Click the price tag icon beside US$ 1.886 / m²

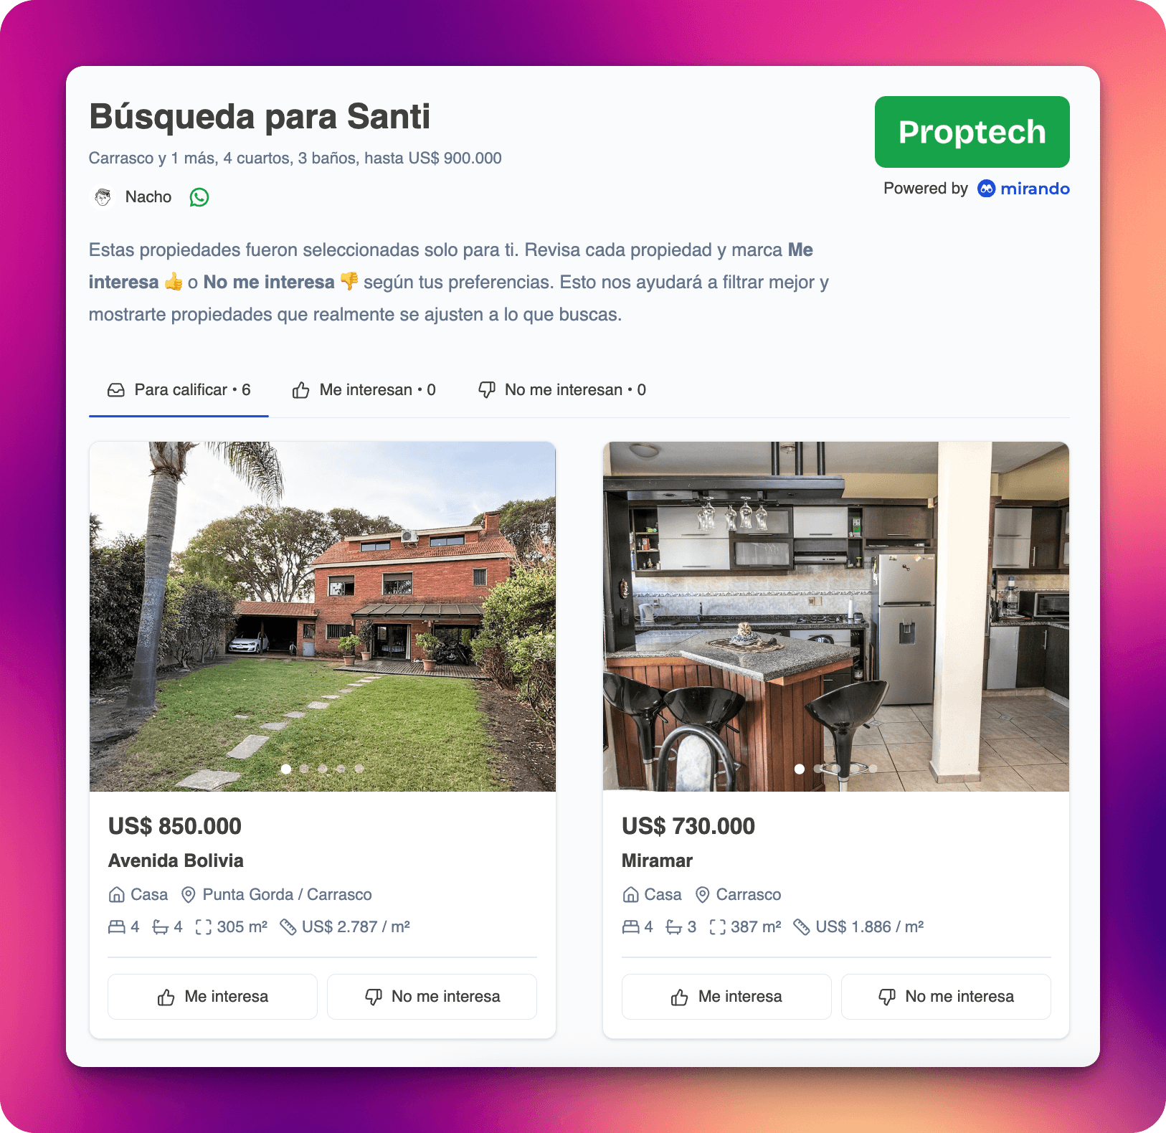(x=801, y=927)
